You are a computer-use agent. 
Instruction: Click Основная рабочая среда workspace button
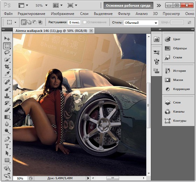[x=128, y=6]
